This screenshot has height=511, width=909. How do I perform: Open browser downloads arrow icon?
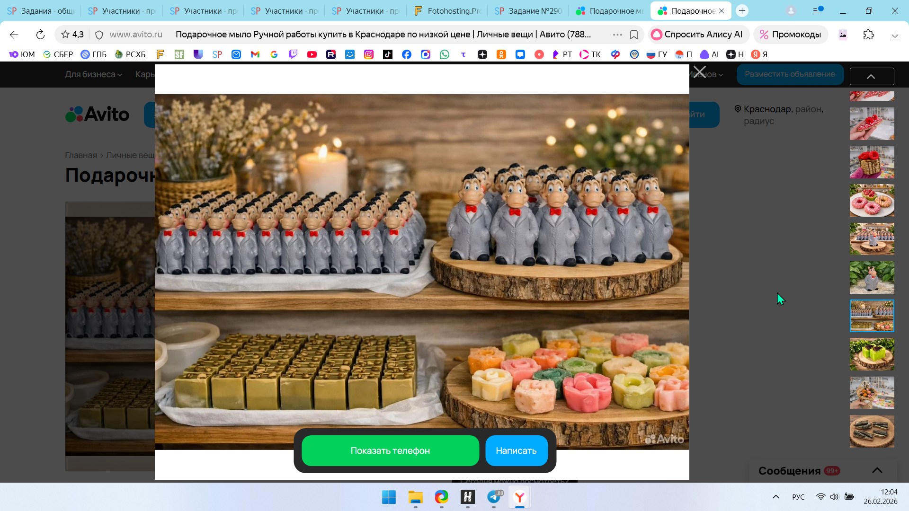point(894,35)
